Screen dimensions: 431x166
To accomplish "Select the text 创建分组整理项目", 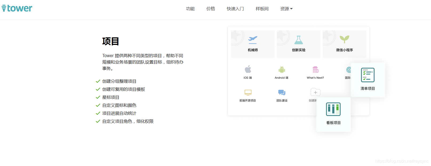I will pyautogui.click(x=119, y=81).
